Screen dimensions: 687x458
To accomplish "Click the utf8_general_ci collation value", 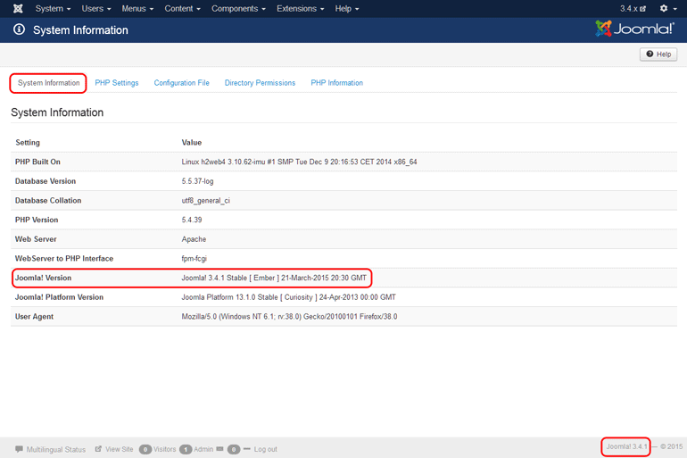I will pyautogui.click(x=205, y=200).
